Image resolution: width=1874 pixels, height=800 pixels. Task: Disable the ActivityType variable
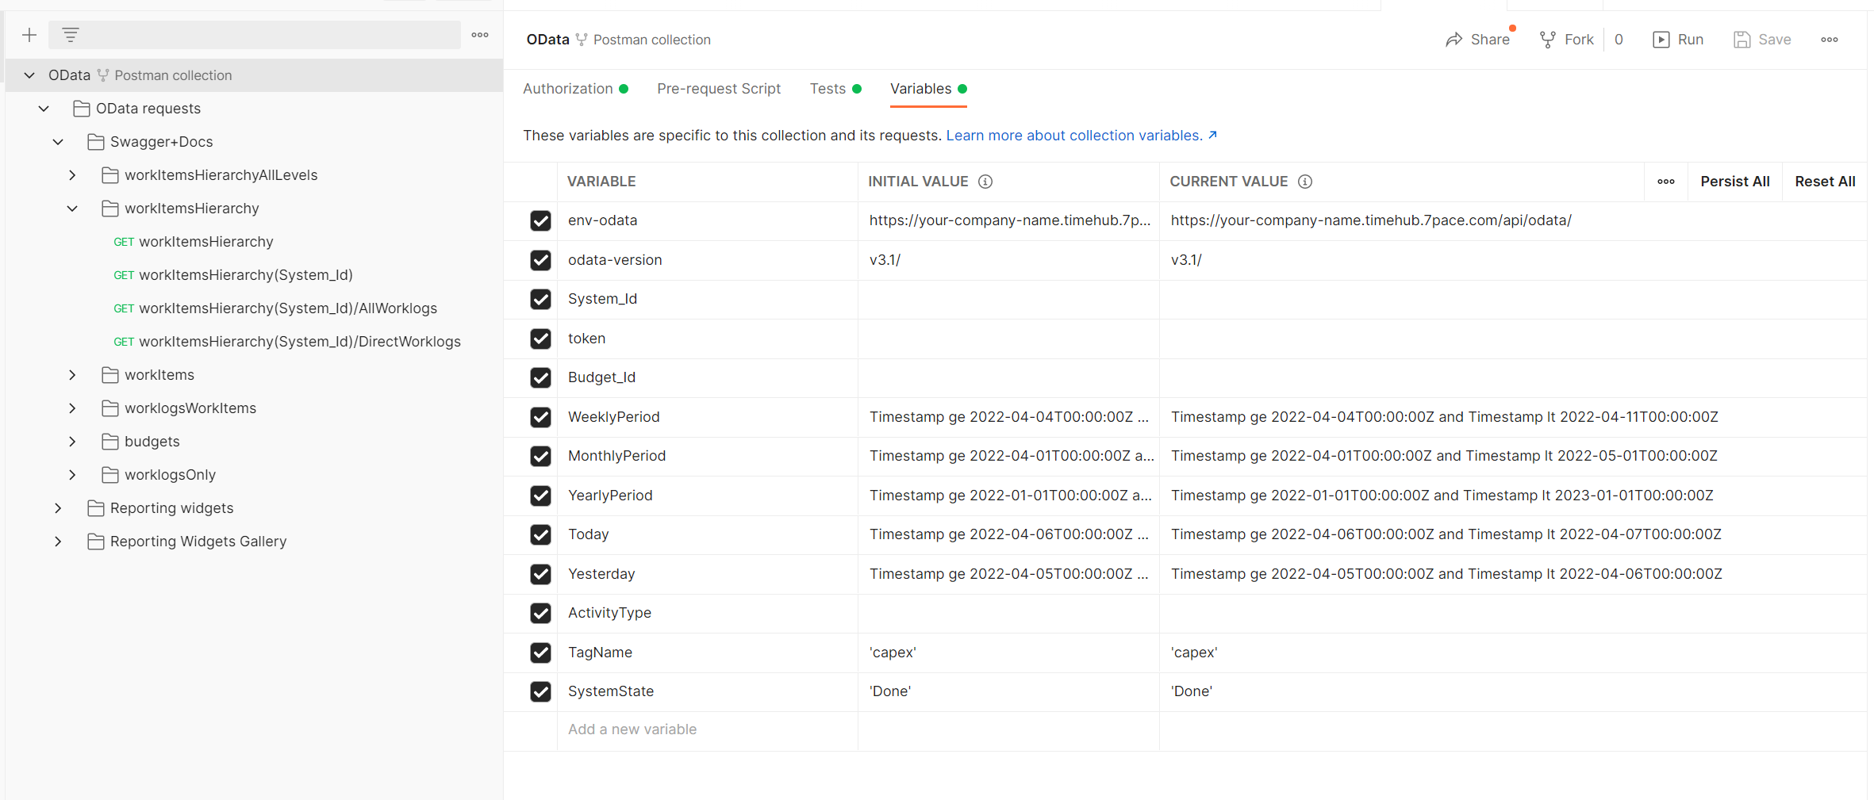pyautogui.click(x=540, y=613)
